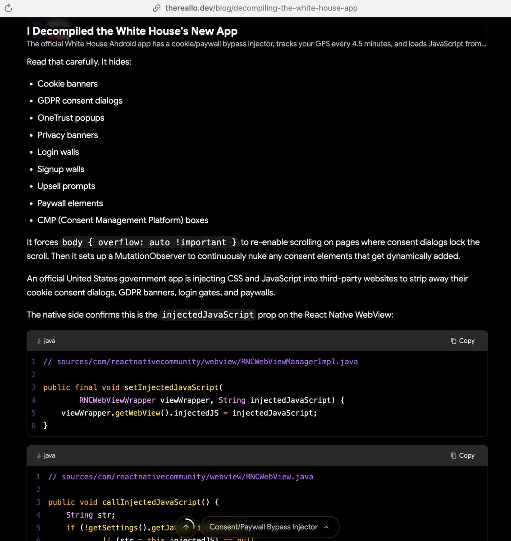The width and height of the screenshot is (511, 541).
Task: Copy the RNCWebView.java code block
Action: click(x=463, y=455)
